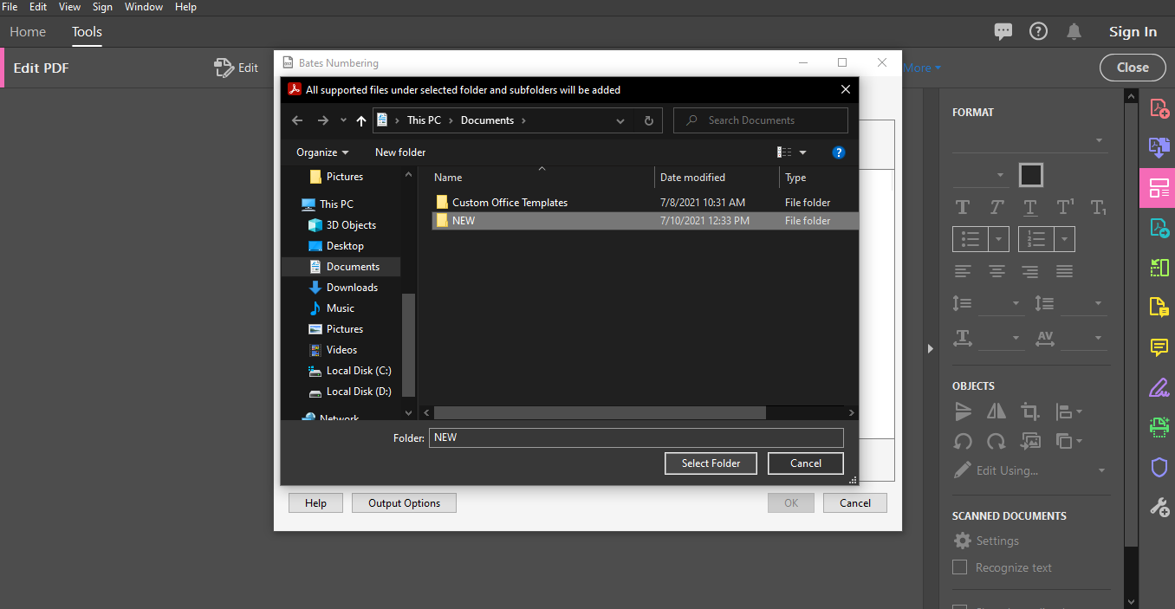Open the Edit menu
The image size is (1175, 609).
point(38,7)
